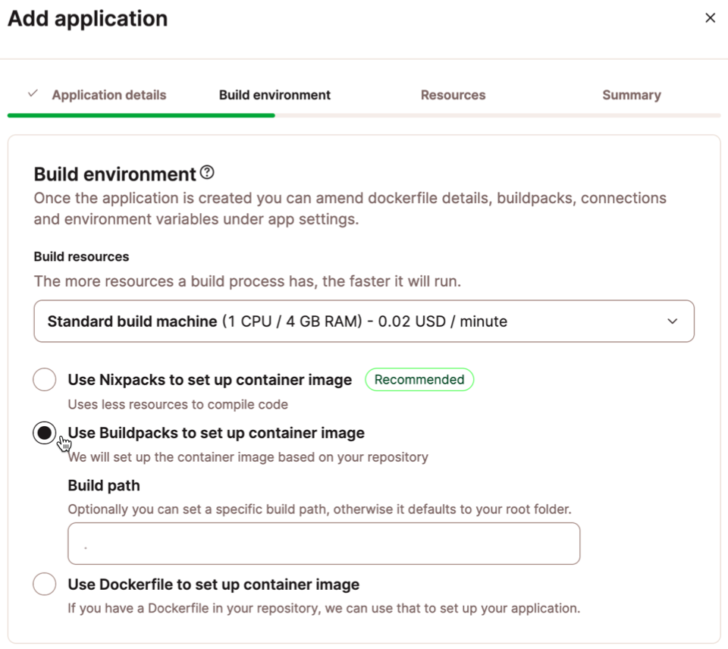
Task: Click the checkmark beside Application details
Action: [32, 94]
